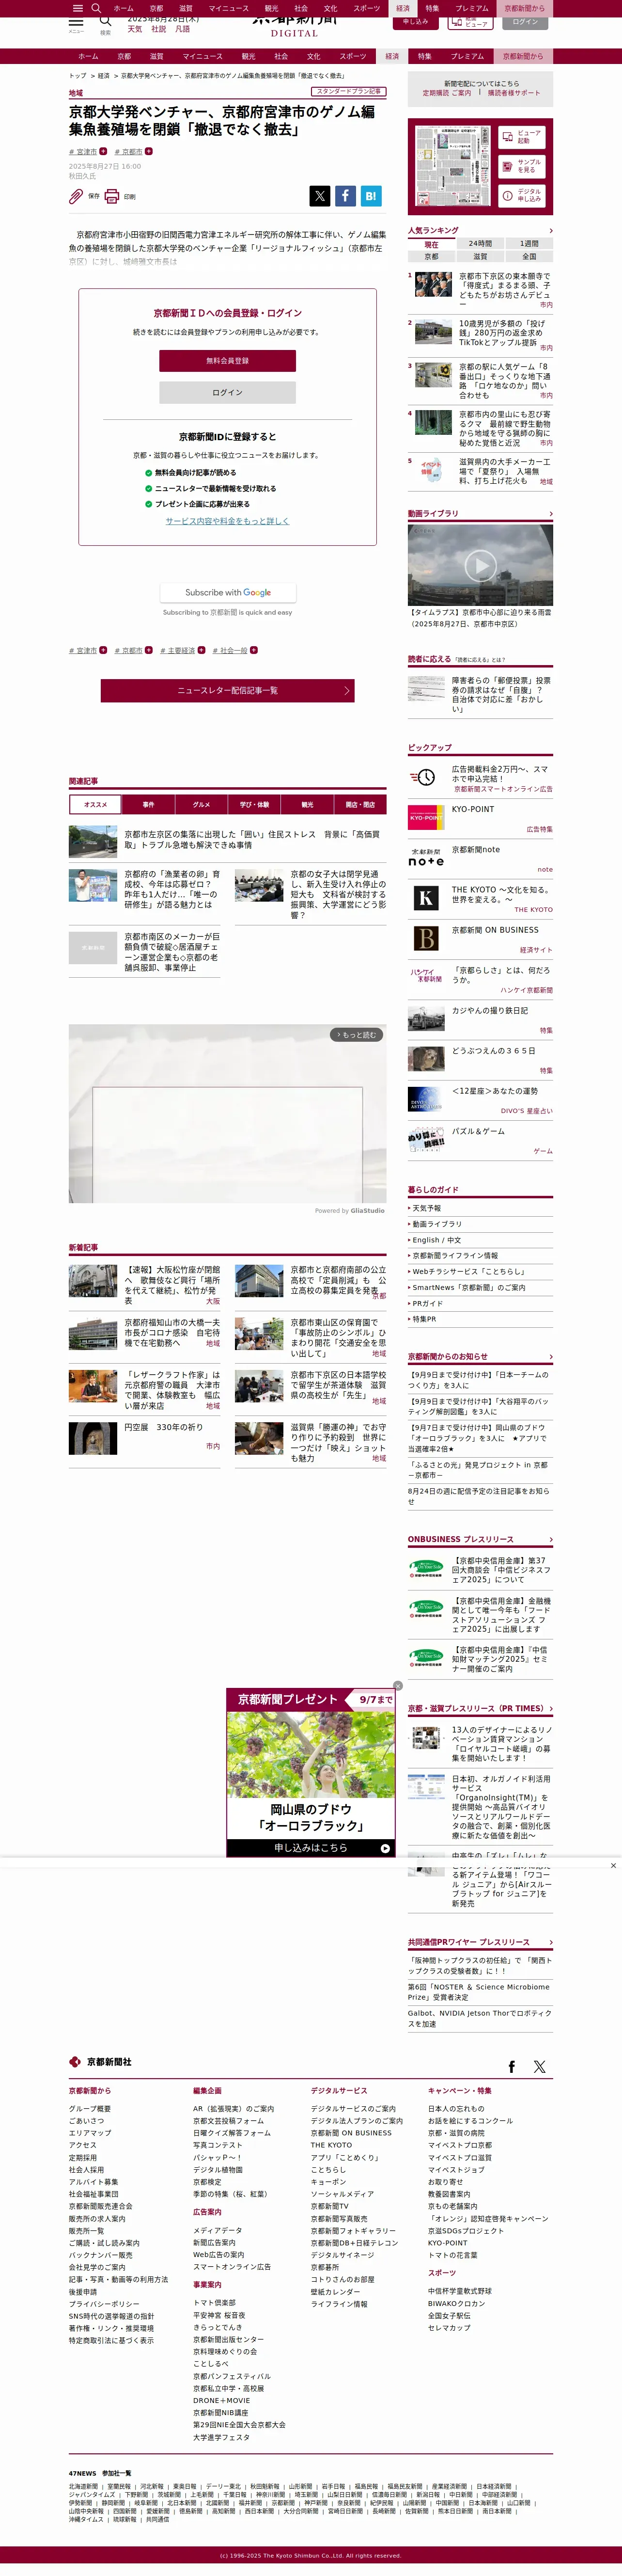Open English / 中文 in 暮らしのガイド list
This screenshot has height=2576, width=622.
click(436, 1240)
